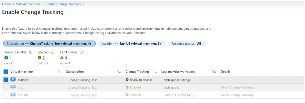Click the ctamasd virtual machine icon
Viewport: 305px width, 103px height.
click(13, 80)
